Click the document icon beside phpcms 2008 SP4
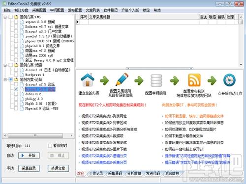 [x=22, y=41]
